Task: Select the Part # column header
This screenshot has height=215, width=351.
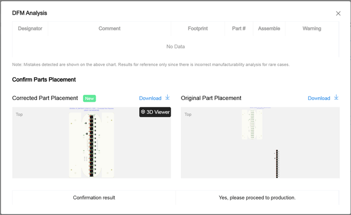Action: [239, 29]
